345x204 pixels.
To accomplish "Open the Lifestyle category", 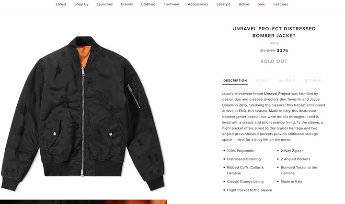I will (223, 4).
